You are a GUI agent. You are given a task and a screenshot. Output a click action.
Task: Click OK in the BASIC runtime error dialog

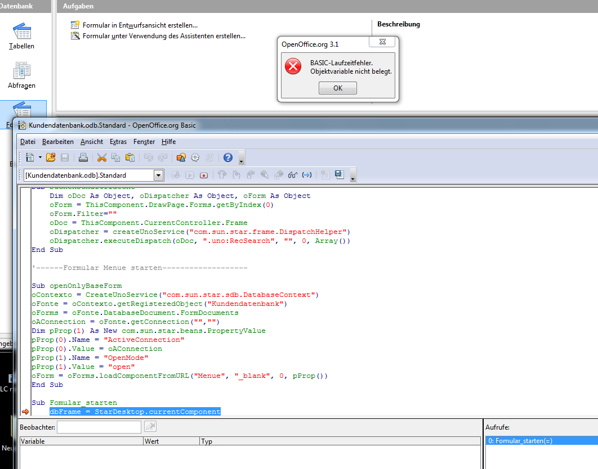[338, 88]
